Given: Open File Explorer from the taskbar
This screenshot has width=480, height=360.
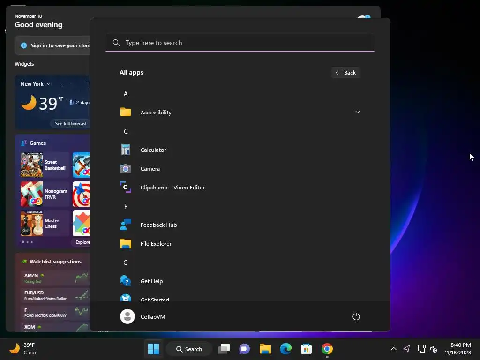Looking at the screenshot, I should pyautogui.click(x=265, y=349).
